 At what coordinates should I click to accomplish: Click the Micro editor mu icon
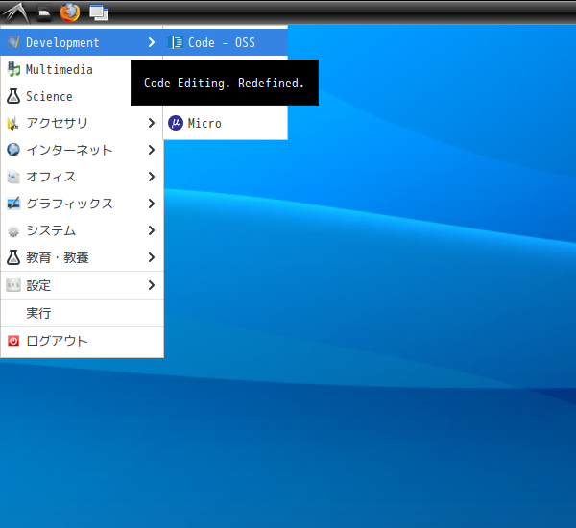coord(176,123)
